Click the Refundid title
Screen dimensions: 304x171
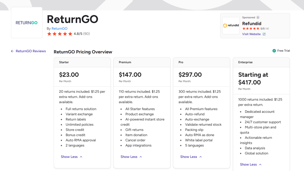pos(252,24)
